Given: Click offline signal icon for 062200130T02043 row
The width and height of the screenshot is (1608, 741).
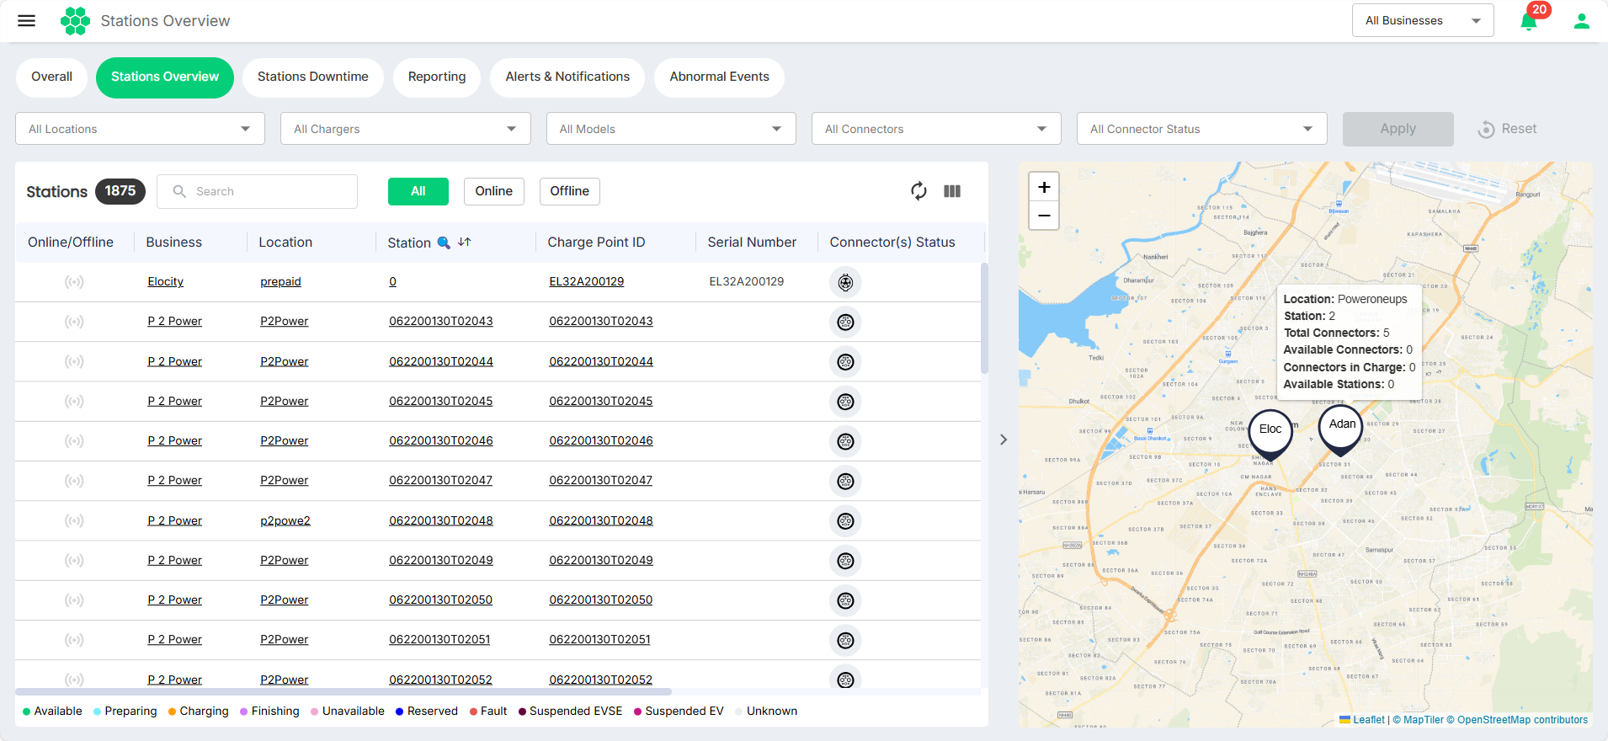Looking at the screenshot, I should [x=74, y=322].
